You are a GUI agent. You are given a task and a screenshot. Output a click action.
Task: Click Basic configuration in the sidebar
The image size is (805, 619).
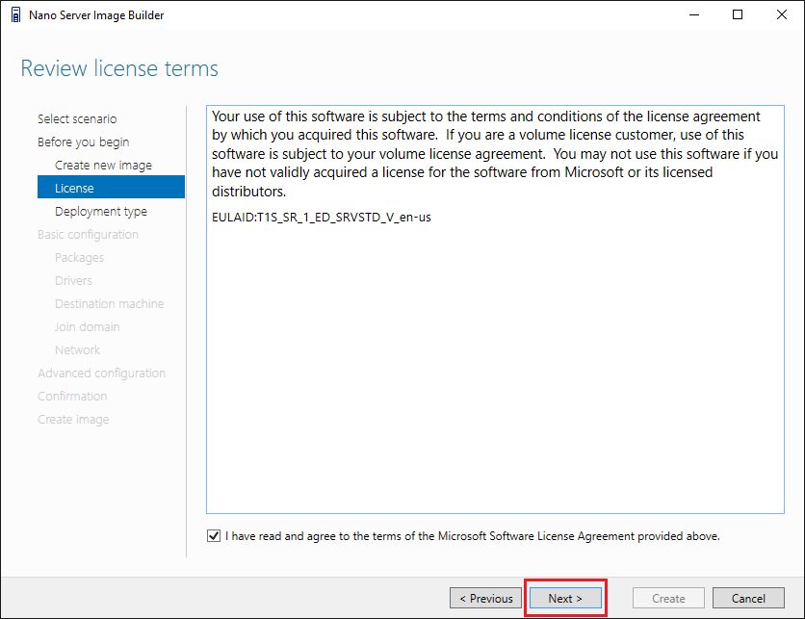coord(88,235)
